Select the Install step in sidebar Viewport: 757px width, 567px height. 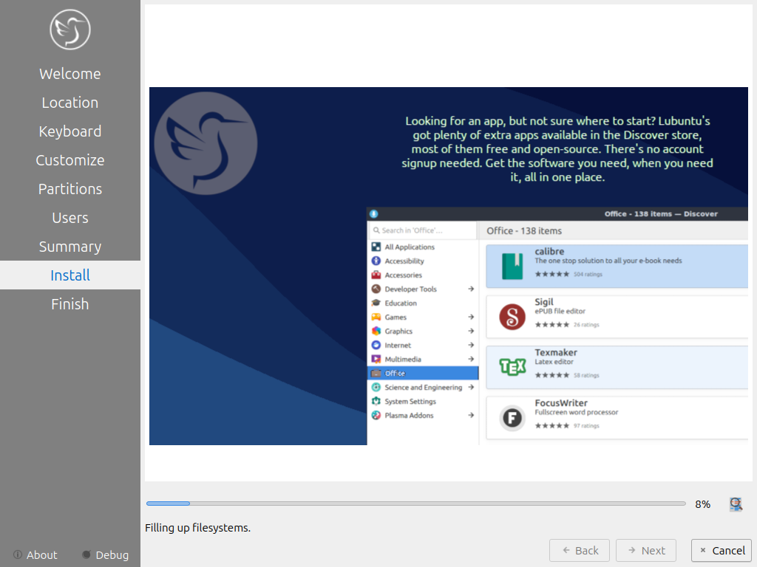point(70,275)
